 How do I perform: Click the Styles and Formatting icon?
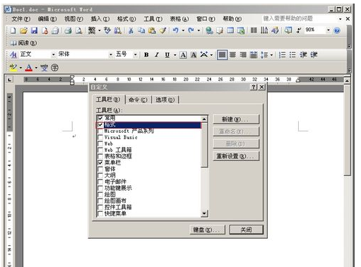click(13, 55)
